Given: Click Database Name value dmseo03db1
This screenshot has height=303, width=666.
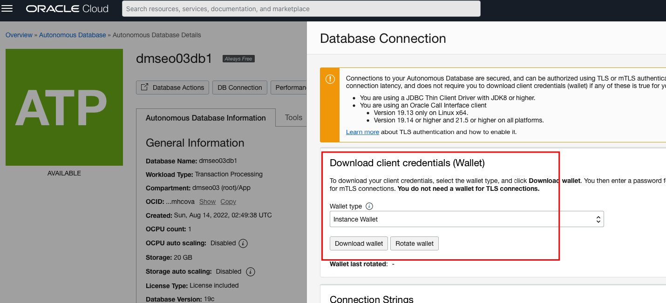Looking at the screenshot, I should pos(218,161).
